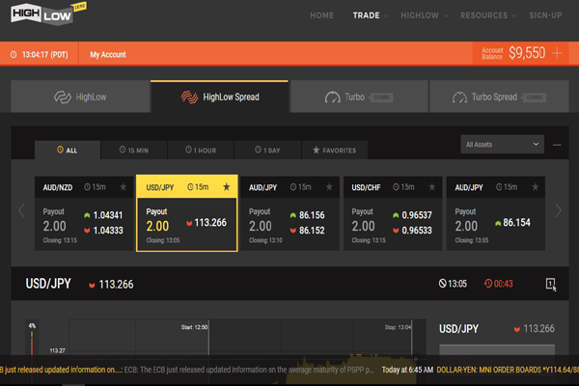Screen dimensions: 579x386
Task: Click the plus icon to add funds
Action: tap(557, 54)
